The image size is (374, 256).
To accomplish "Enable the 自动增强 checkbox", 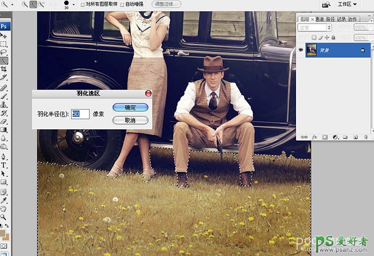I will 122,4.
